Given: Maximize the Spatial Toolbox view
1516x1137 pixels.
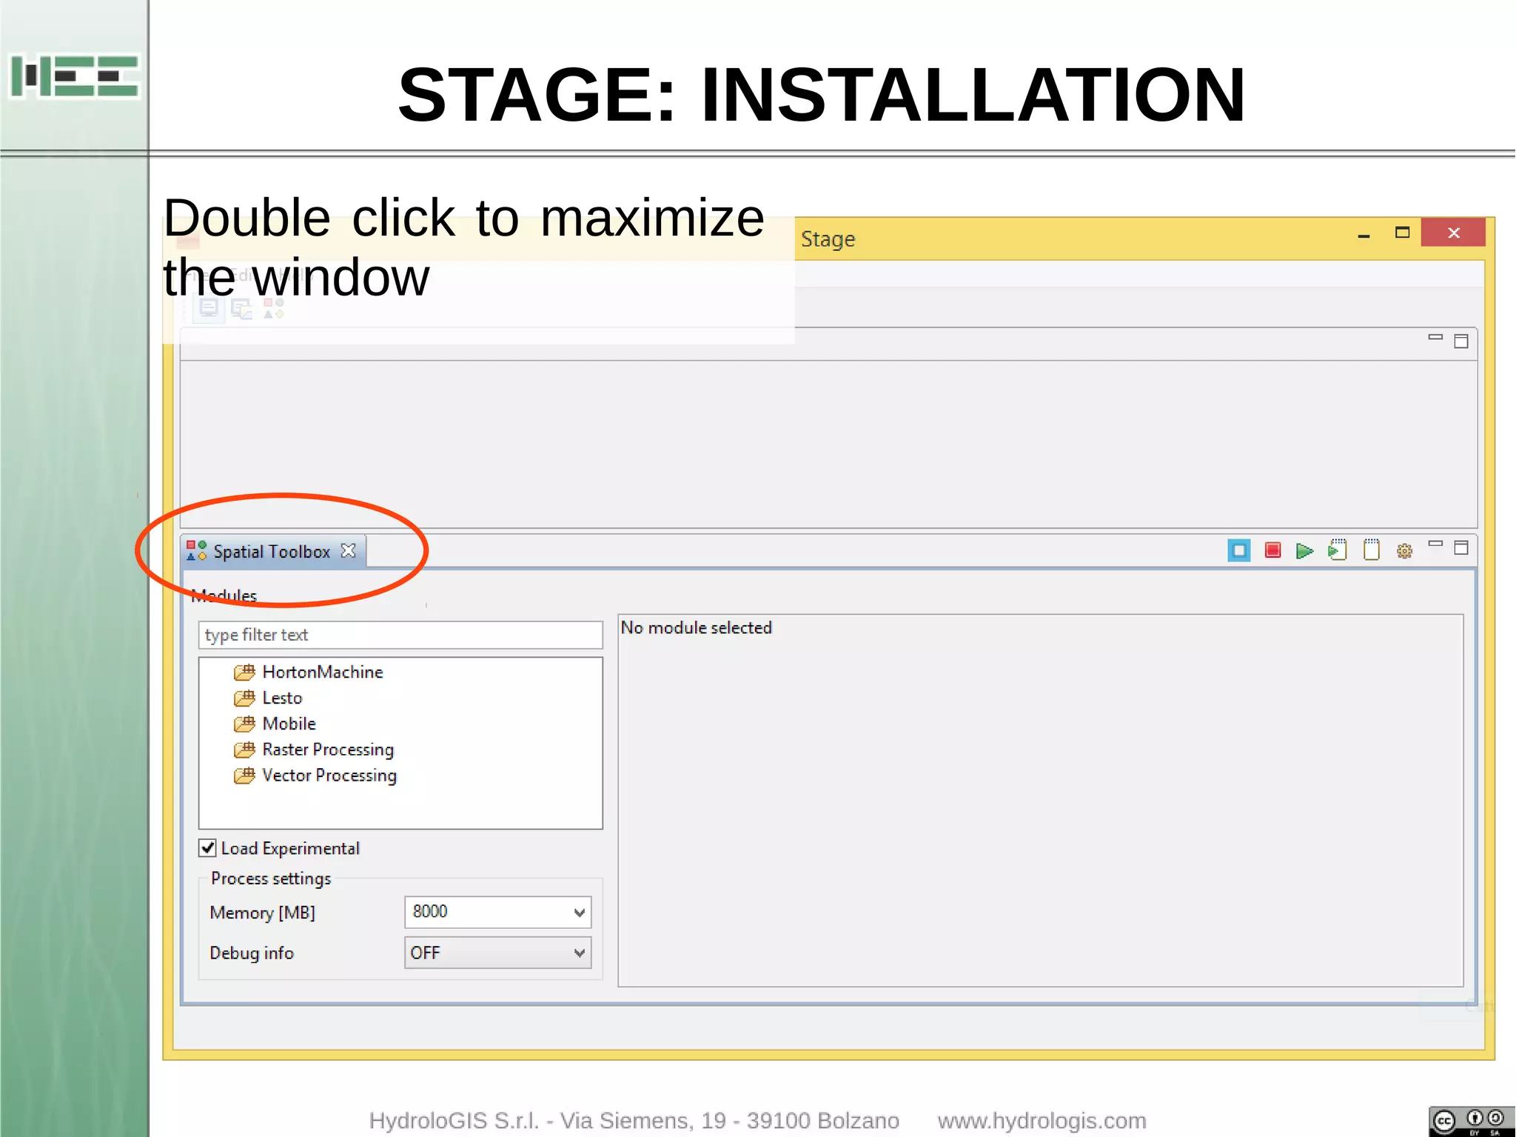Looking at the screenshot, I should point(1461,548).
